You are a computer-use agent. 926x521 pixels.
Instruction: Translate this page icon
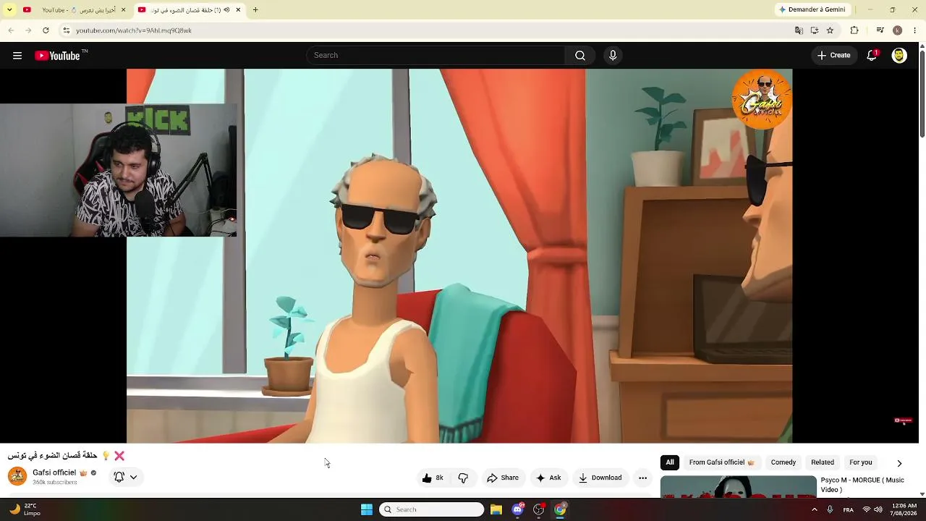point(799,30)
